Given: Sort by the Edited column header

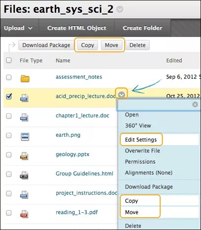Looking at the screenshot, I should (x=174, y=61).
